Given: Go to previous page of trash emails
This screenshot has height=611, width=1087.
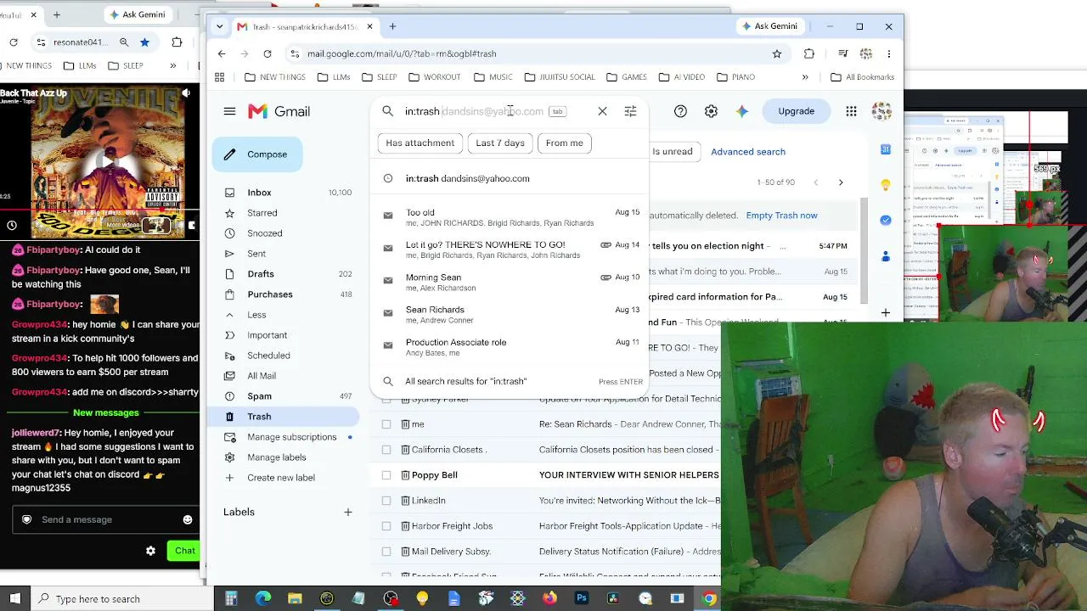Looking at the screenshot, I should 816,182.
